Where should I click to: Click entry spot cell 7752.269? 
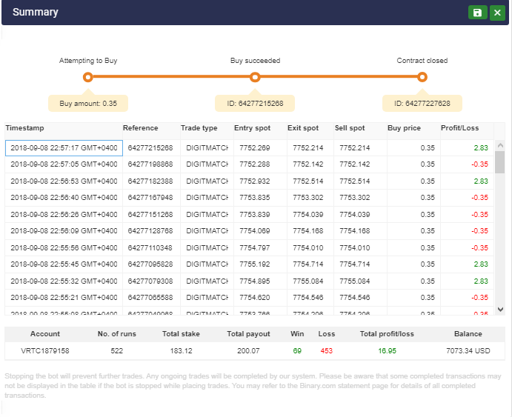click(x=260, y=148)
